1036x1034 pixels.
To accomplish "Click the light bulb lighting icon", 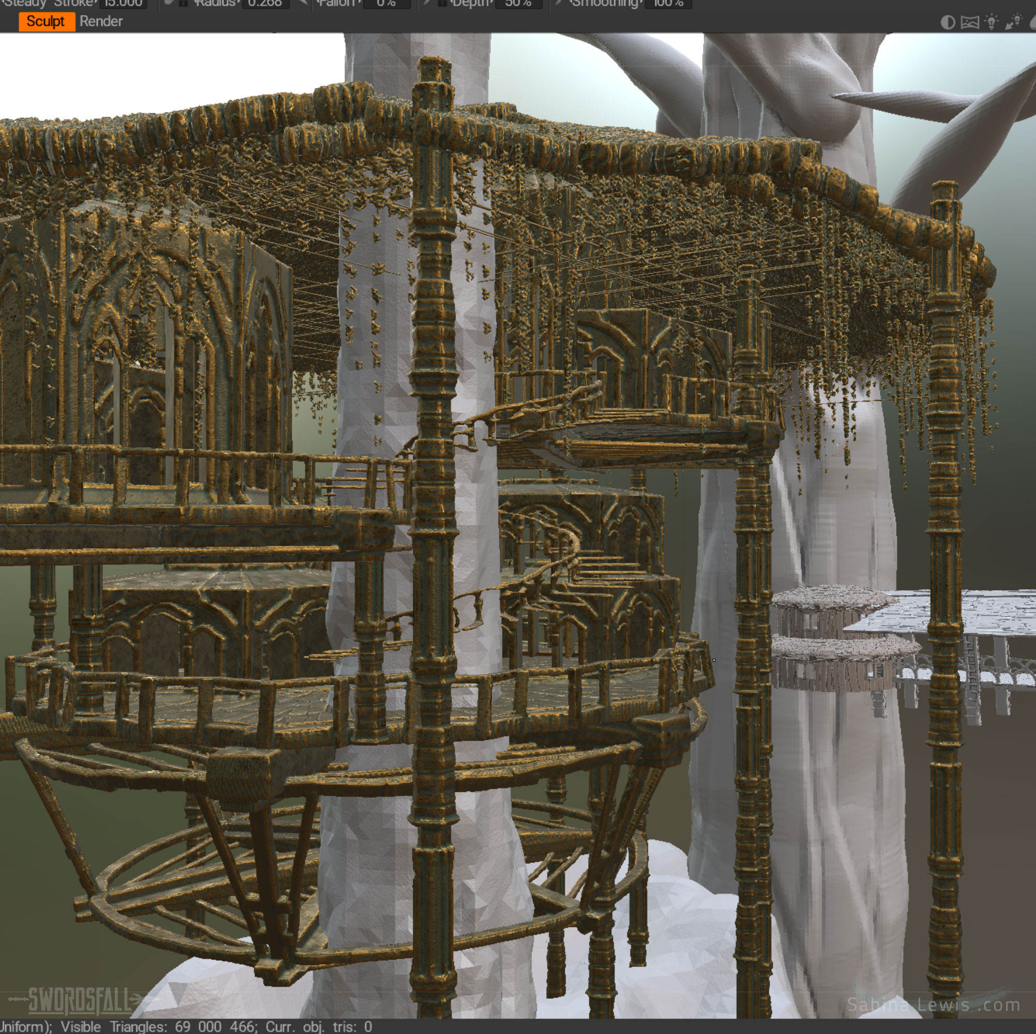I will tap(992, 23).
